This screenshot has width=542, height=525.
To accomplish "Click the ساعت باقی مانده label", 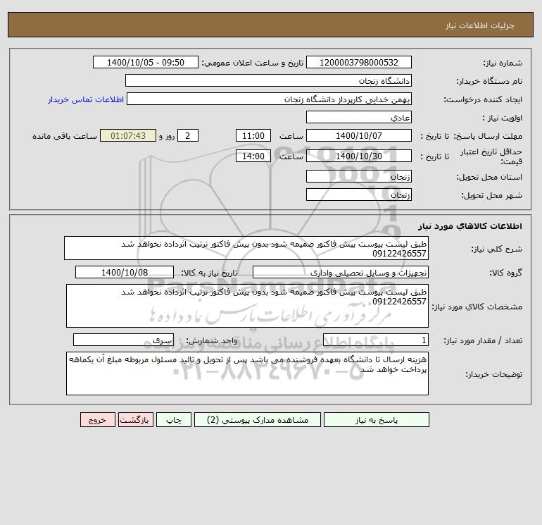I will (x=65, y=136).
